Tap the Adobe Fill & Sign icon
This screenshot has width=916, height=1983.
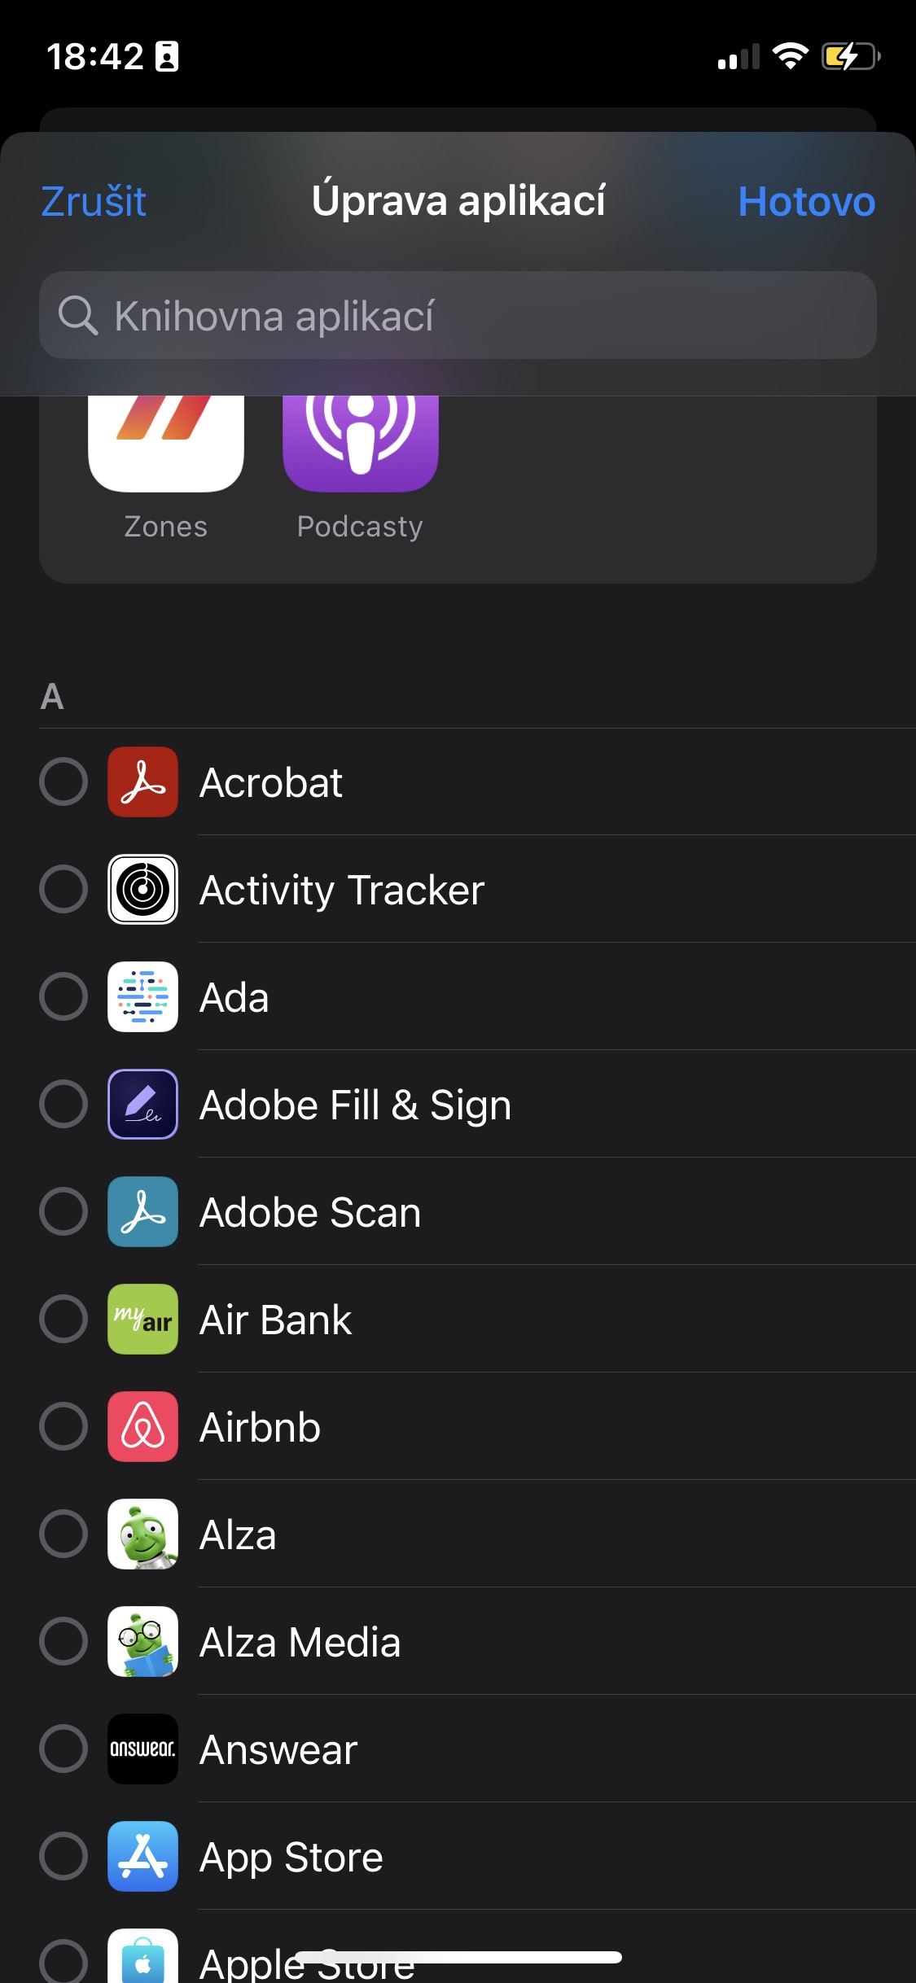(x=142, y=1105)
